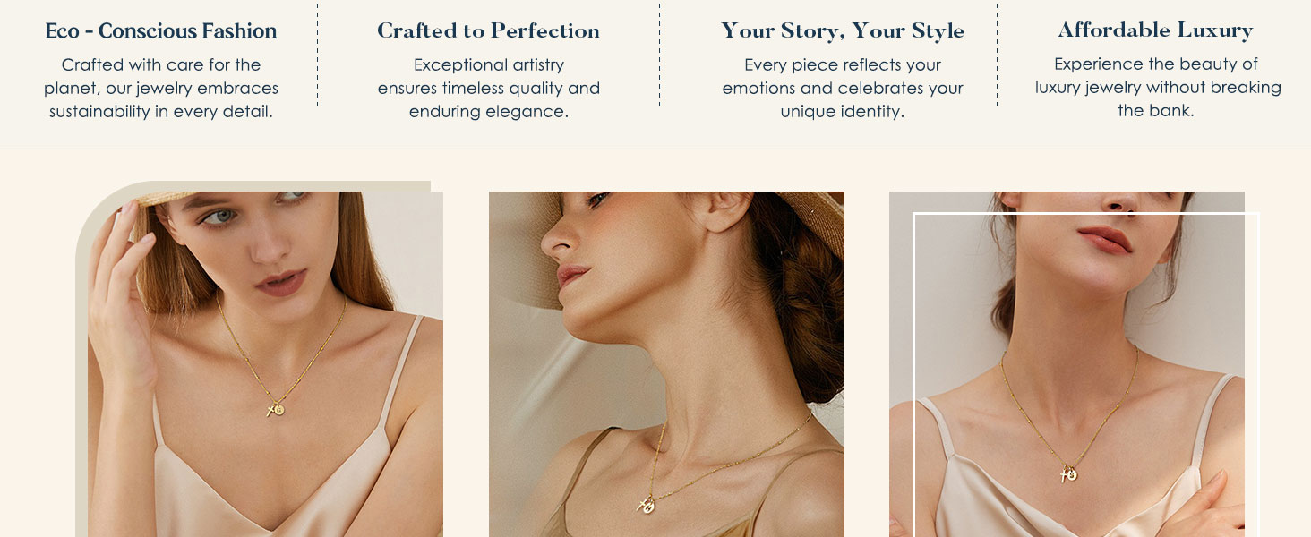
Task: Click the Eco - Conscious Fashion heading
Action: pyautogui.click(x=161, y=31)
